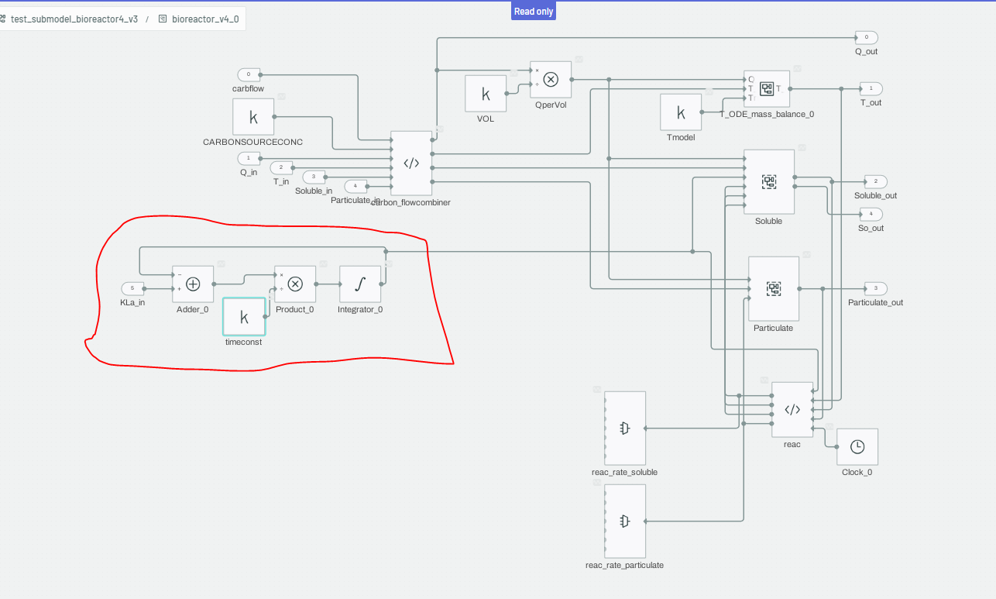Click the Clock_0 block icon

point(857,447)
